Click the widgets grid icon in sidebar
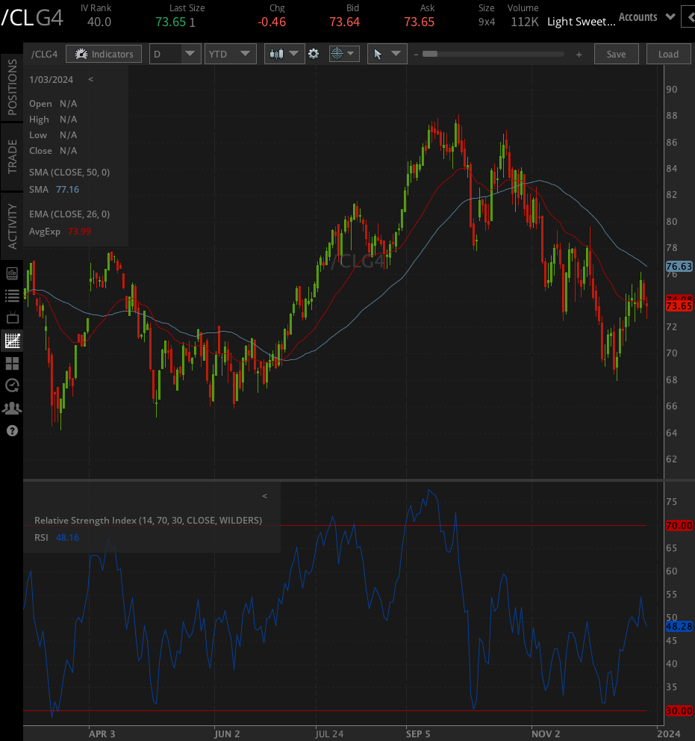Screen dimensions: 695x741 [11, 363]
